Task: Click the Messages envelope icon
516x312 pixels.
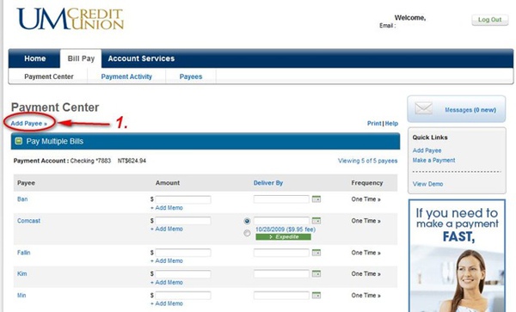Action: tap(423, 108)
